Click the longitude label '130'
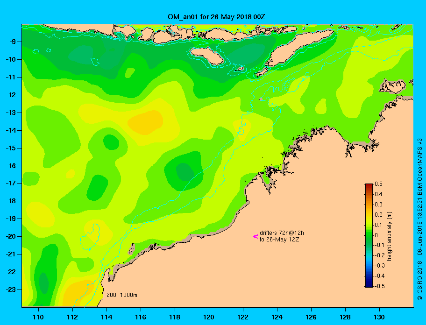This screenshot has width=426, height=325. pyautogui.click(x=379, y=317)
